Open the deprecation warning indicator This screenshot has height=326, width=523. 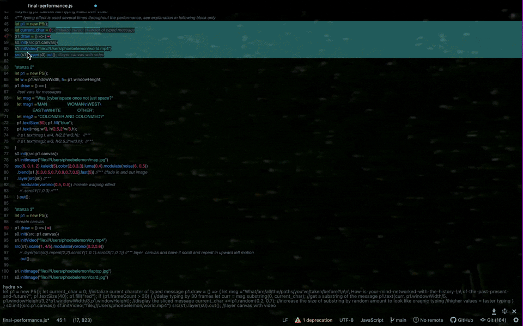coord(313,320)
